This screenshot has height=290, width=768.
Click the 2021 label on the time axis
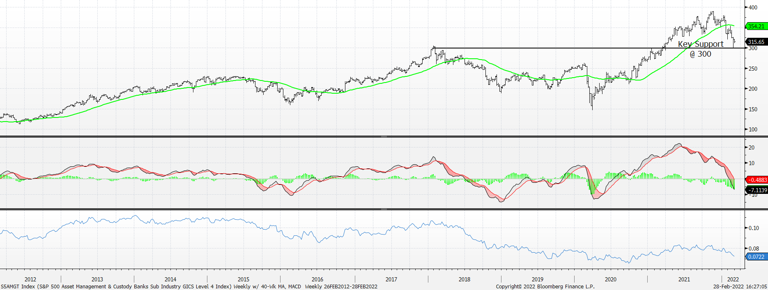(x=684, y=279)
